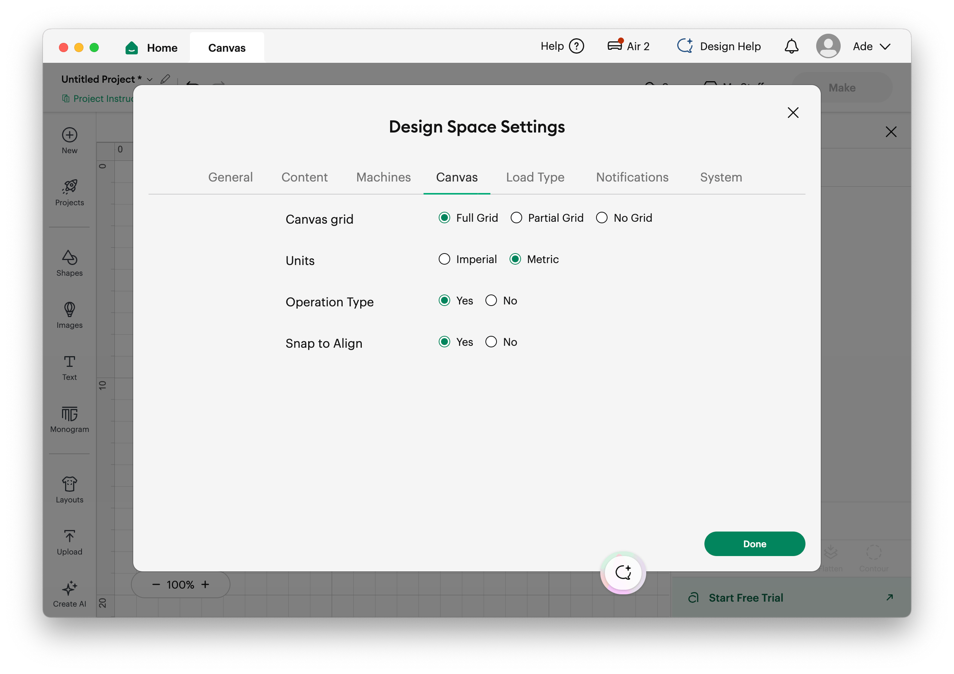Click the 100% zoom level value
Viewport: 954px width, 674px height.
(x=180, y=585)
